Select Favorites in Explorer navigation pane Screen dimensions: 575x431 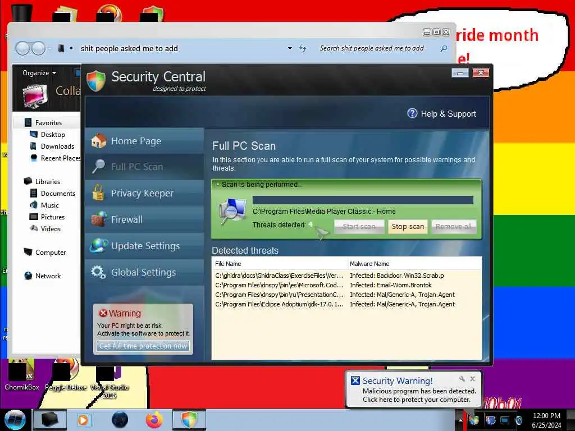(48, 123)
